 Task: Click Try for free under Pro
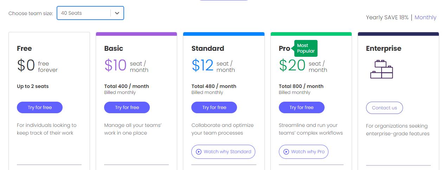301,108
